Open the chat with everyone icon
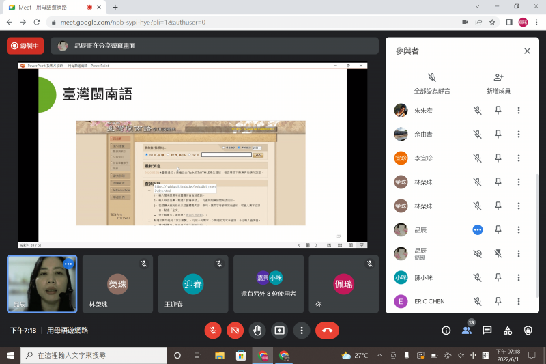Viewport: 546px width, 364px height. [x=487, y=331]
